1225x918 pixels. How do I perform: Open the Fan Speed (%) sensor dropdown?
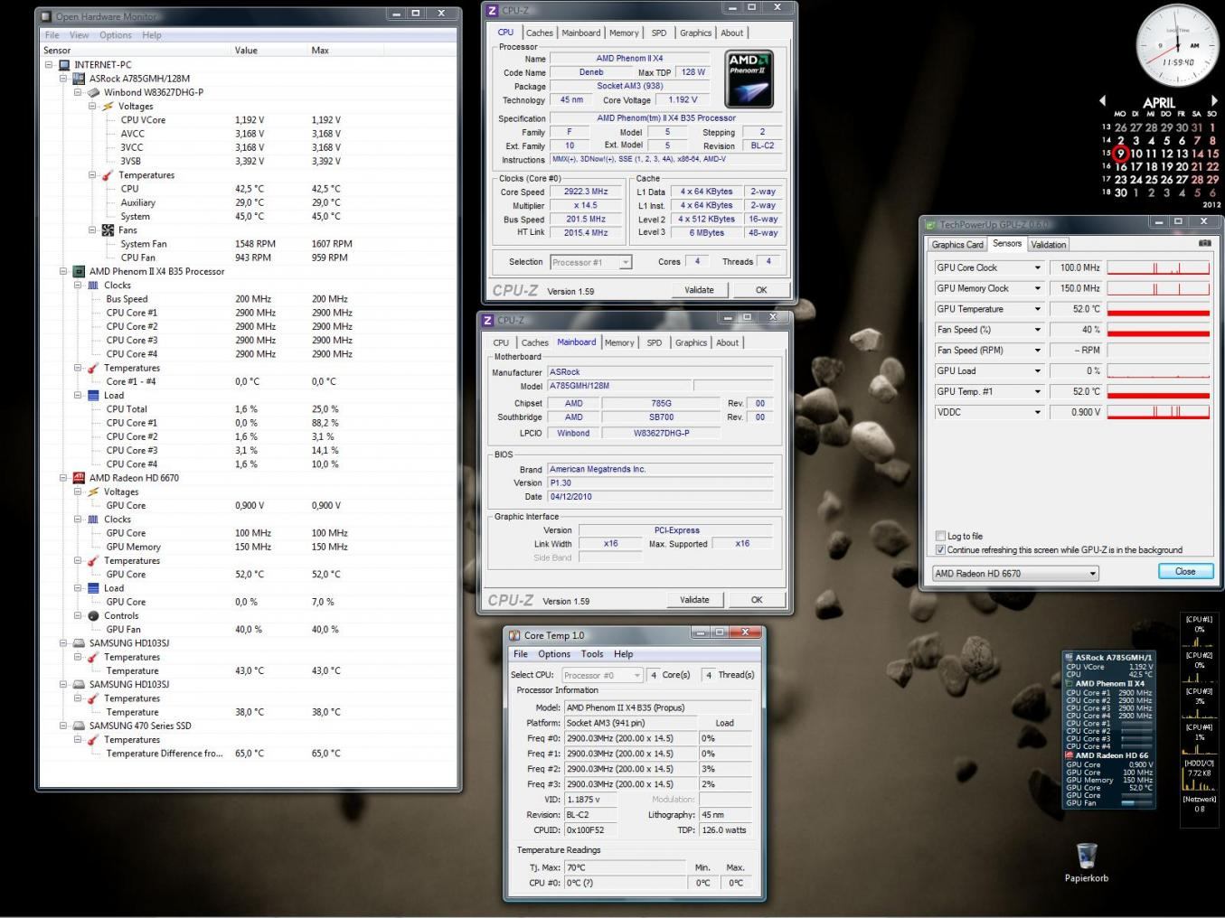coord(1037,330)
